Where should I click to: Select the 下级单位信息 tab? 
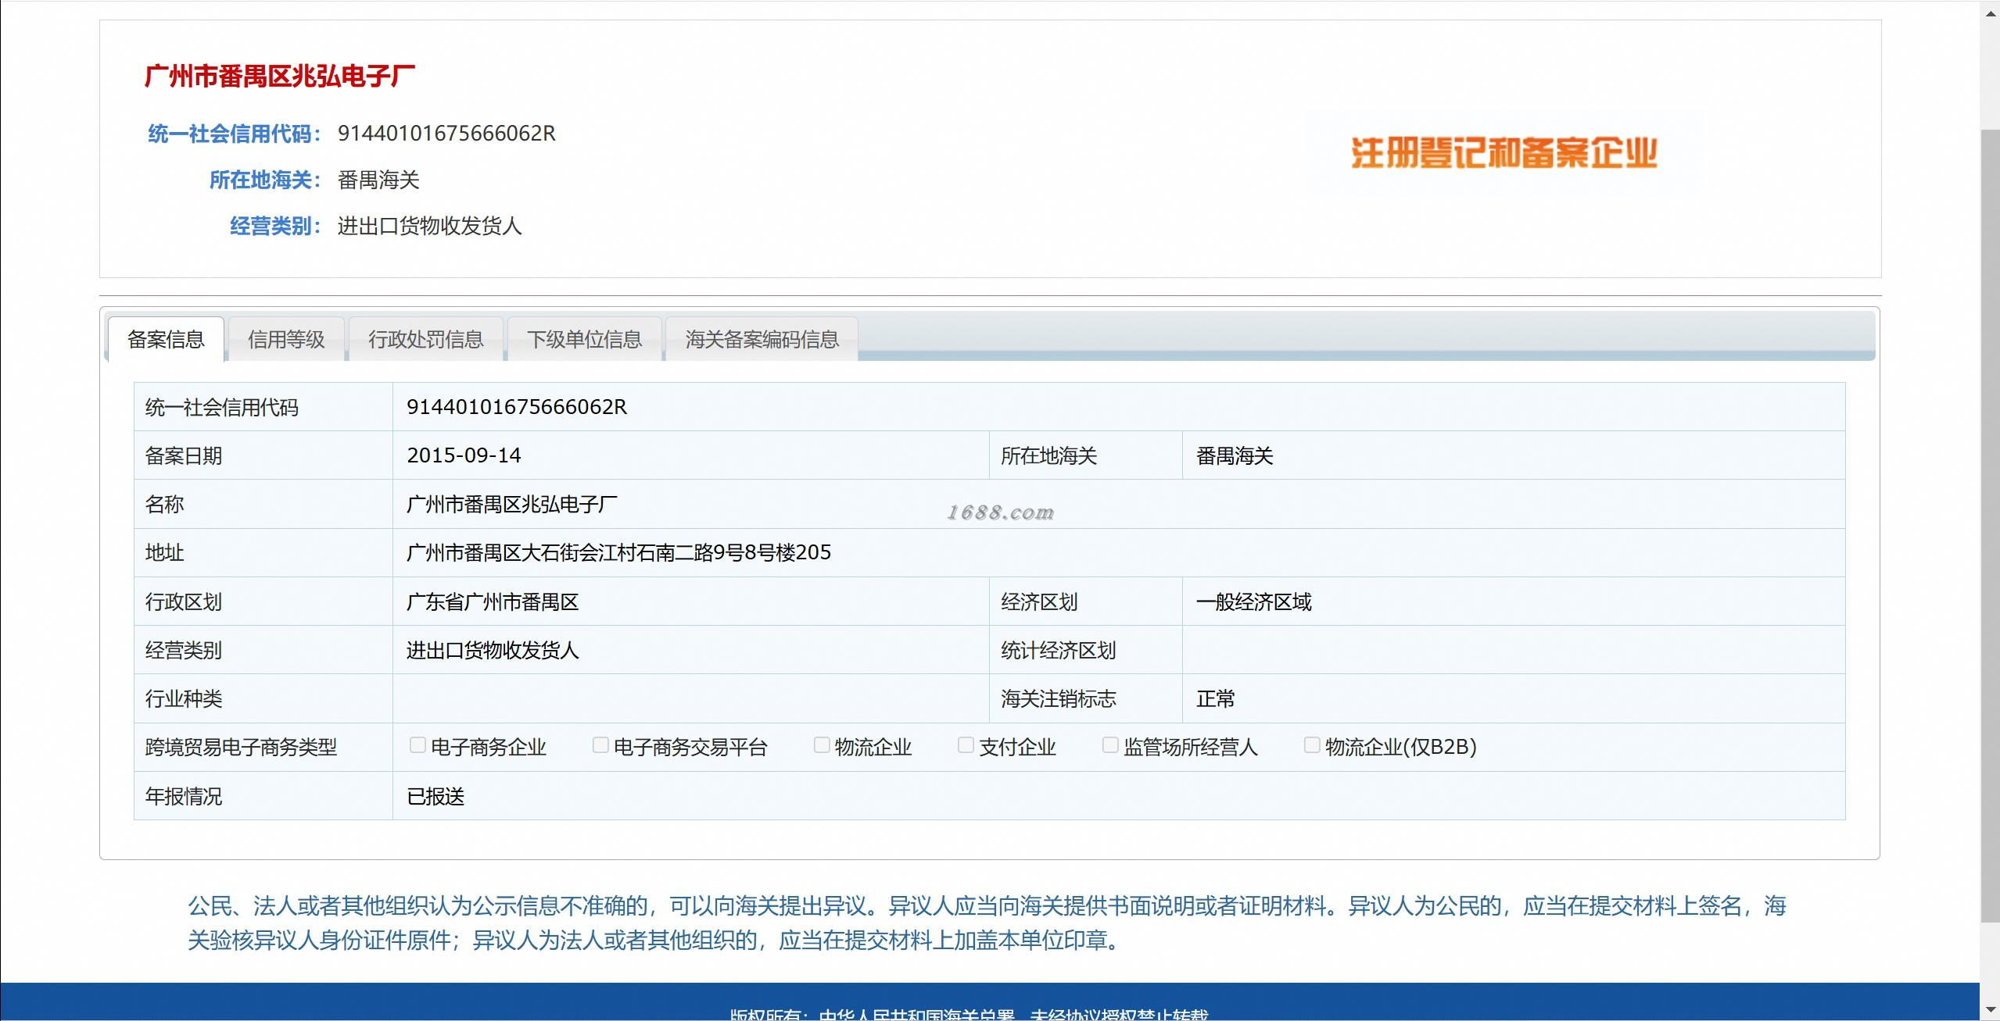[584, 339]
